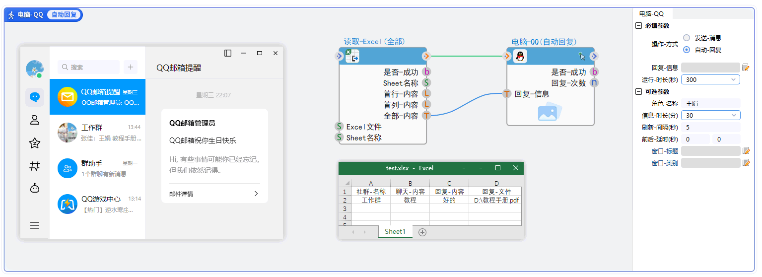
Task: Click the star favorites icon in QQ sidebar
Action: [x=35, y=143]
